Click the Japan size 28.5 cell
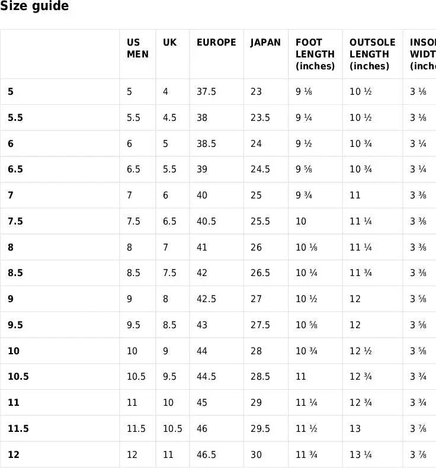Image resolution: width=436 pixels, height=468 pixels. [x=260, y=377]
